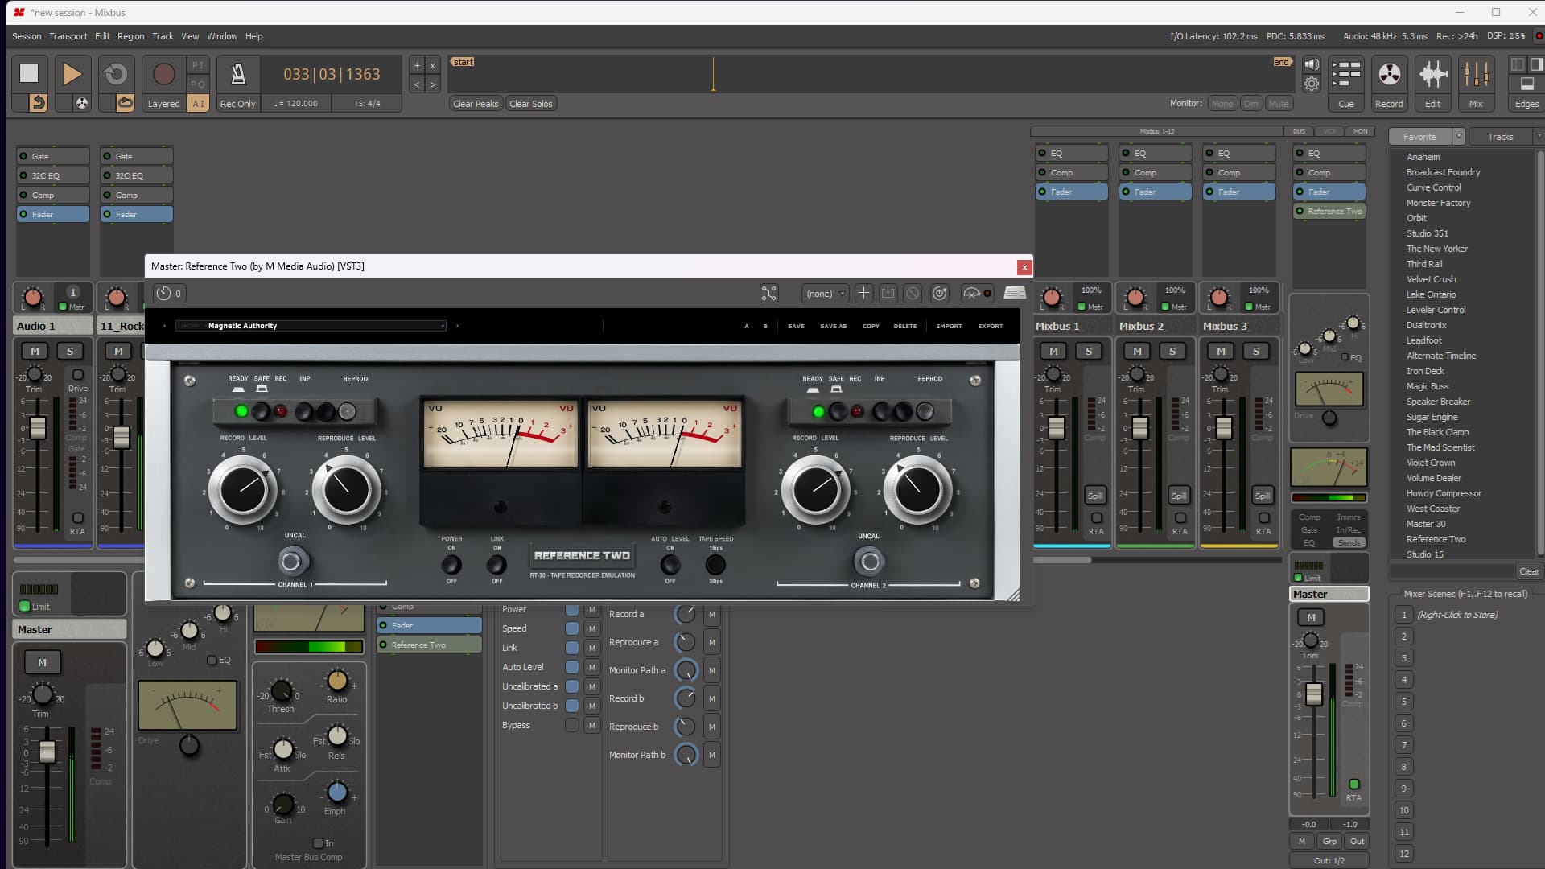Enable the Master Bus Comp In checkbox
Image resolution: width=1545 pixels, height=869 pixels.
(x=318, y=843)
